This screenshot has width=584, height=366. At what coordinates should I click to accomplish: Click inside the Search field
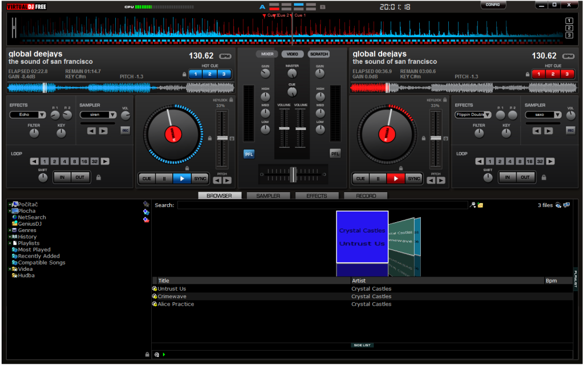[x=323, y=205]
